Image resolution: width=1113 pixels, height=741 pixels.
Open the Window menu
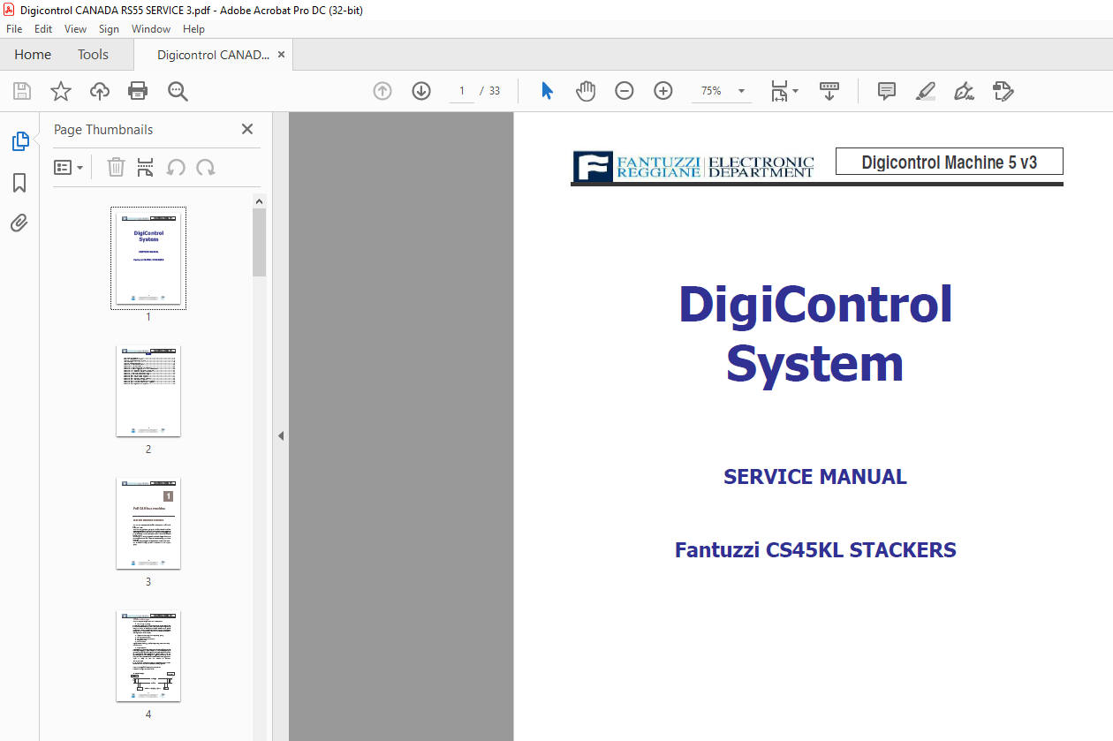pyautogui.click(x=151, y=29)
